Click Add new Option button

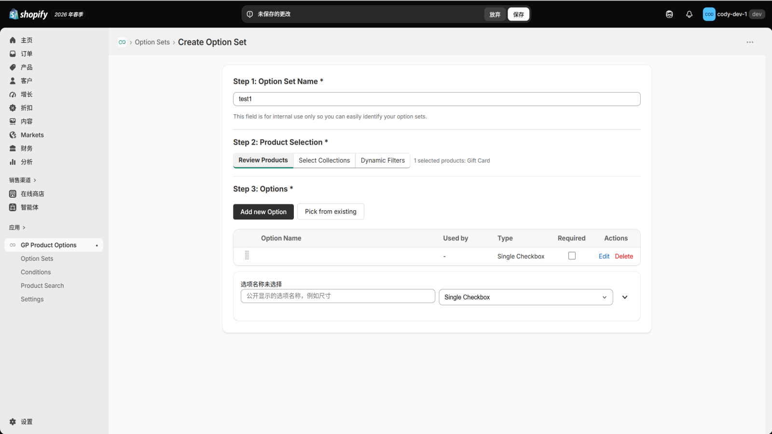click(263, 212)
